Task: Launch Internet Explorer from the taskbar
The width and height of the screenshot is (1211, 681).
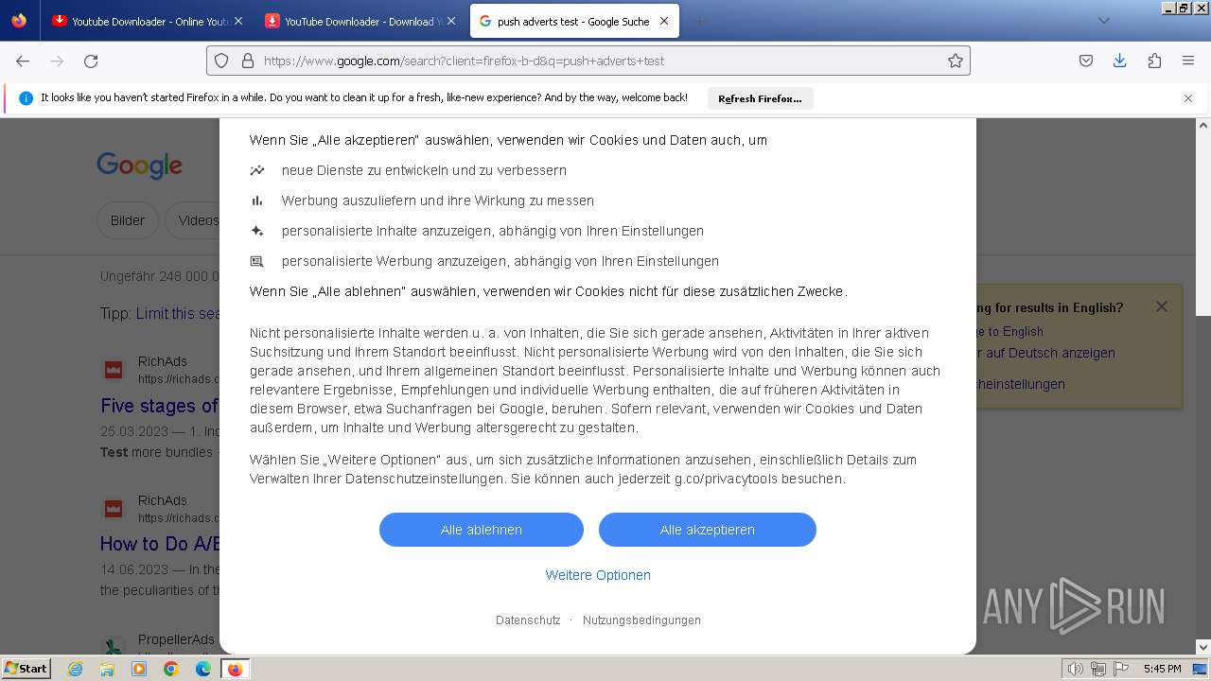Action: tap(76, 669)
